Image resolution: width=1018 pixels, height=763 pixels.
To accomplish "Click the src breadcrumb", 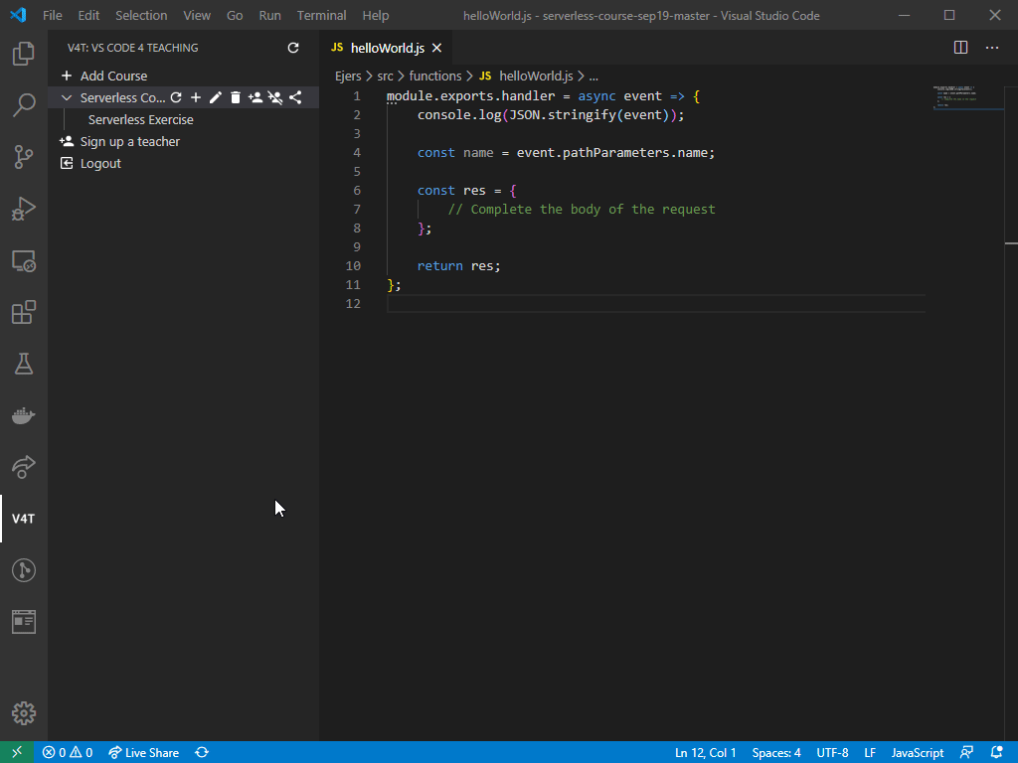I will (385, 76).
